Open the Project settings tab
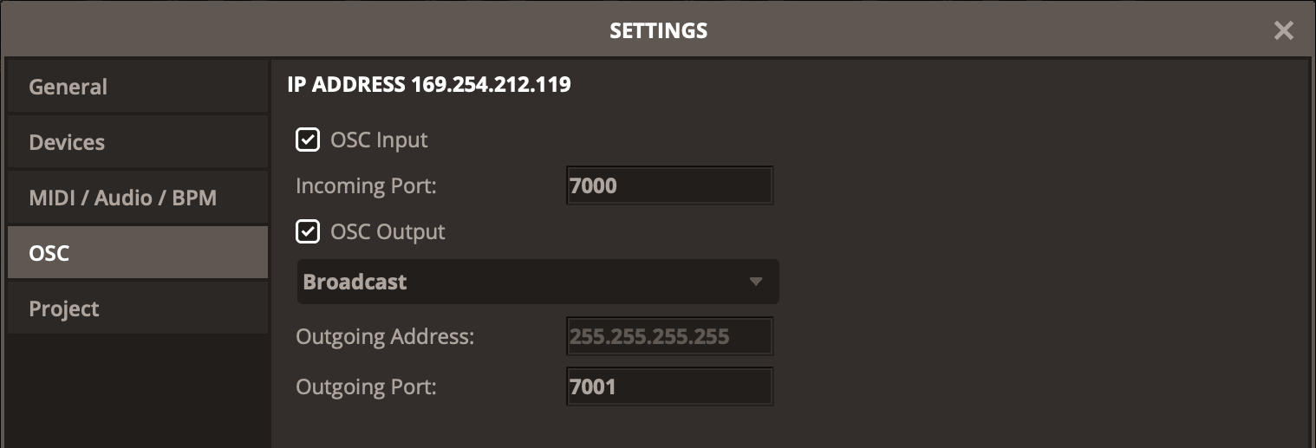Image resolution: width=1316 pixels, height=448 pixels. (x=137, y=309)
